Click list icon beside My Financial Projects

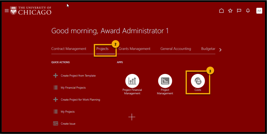click(x=55, y=87)
